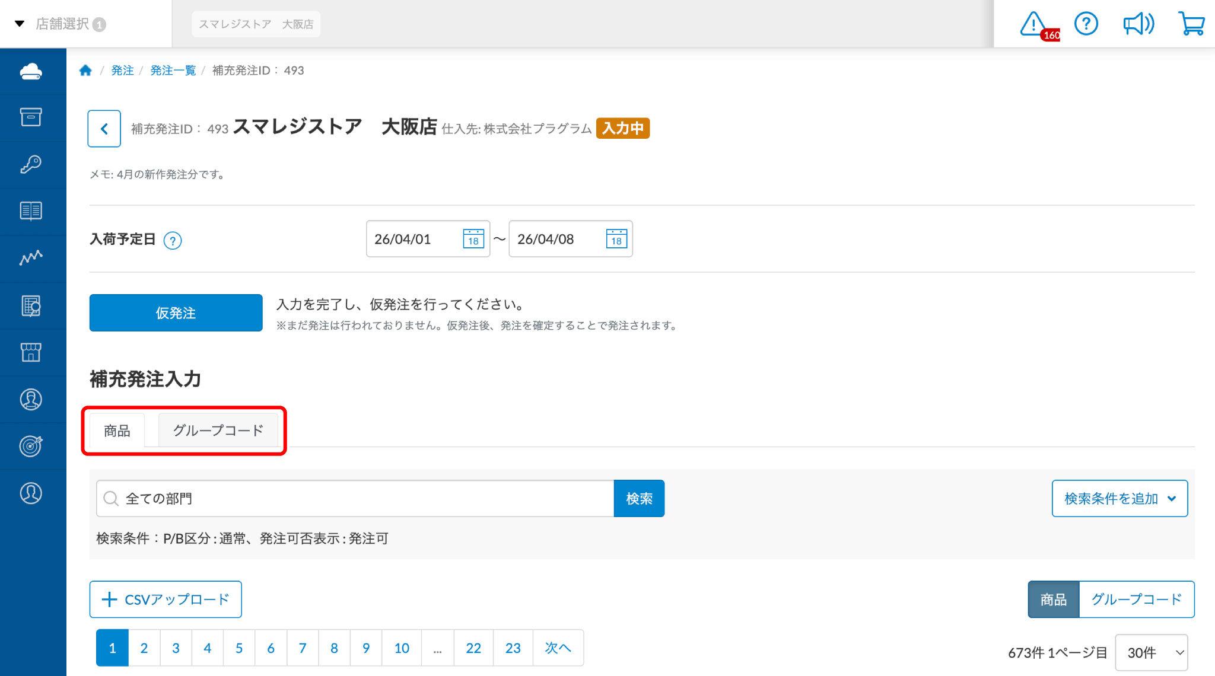The image size is (1215, 676).
Task: Open the document search sidebar icon
Action: click(31, 305)
